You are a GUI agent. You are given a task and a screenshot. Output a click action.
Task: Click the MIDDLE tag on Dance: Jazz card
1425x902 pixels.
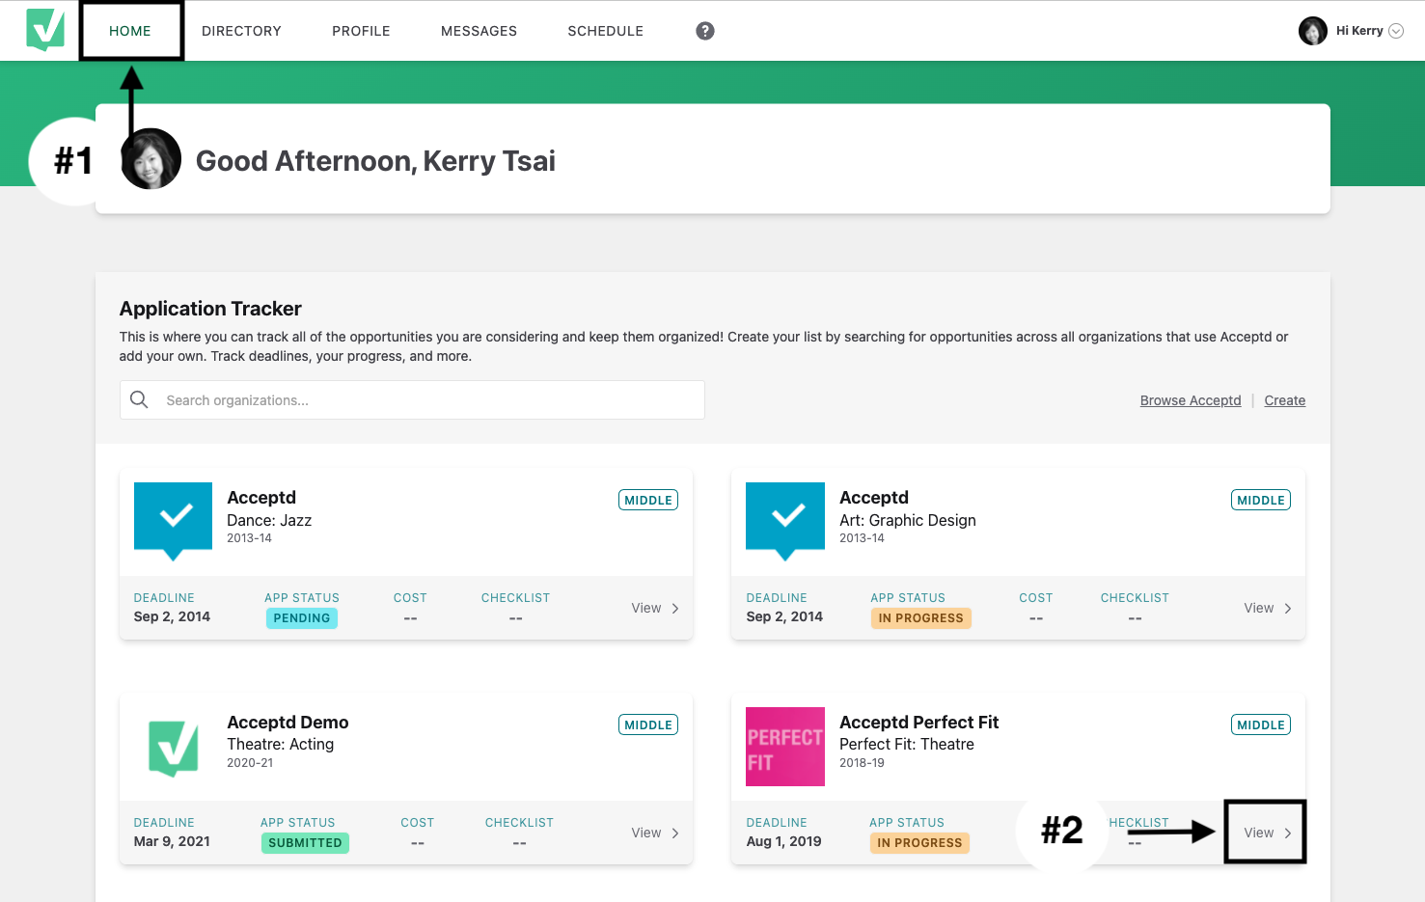[648, 500]
